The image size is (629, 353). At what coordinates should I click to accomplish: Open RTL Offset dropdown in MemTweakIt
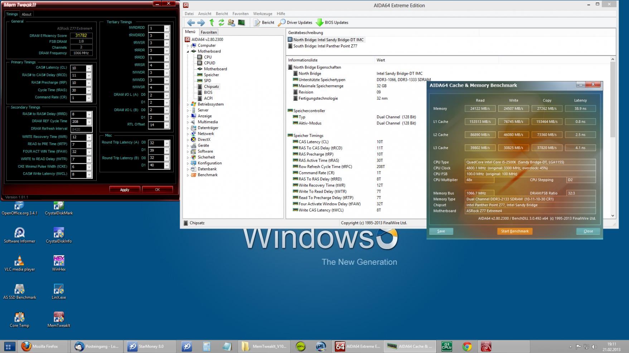point(166,125)
